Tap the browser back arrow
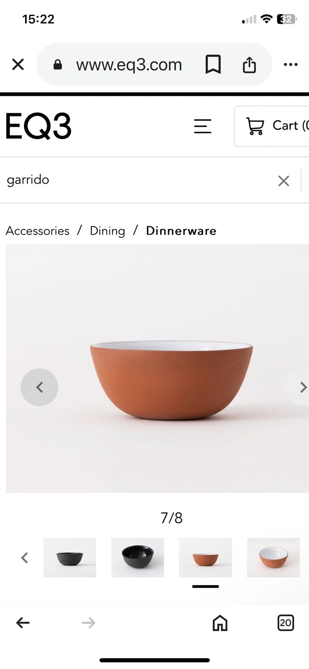Screen dimensions: 309x669 [x=23, y=623]
